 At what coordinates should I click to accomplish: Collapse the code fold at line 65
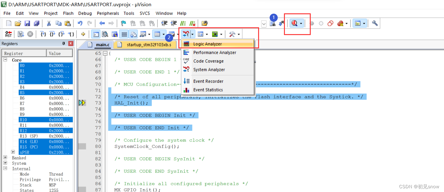pyautogui.click(x=105, y=53)
